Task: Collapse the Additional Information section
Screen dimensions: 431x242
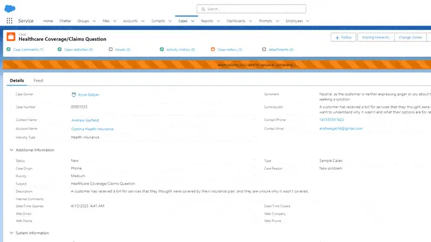Action: point(11,150)
